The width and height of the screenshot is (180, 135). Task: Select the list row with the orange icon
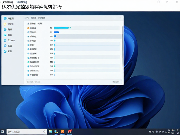point(73,28)
